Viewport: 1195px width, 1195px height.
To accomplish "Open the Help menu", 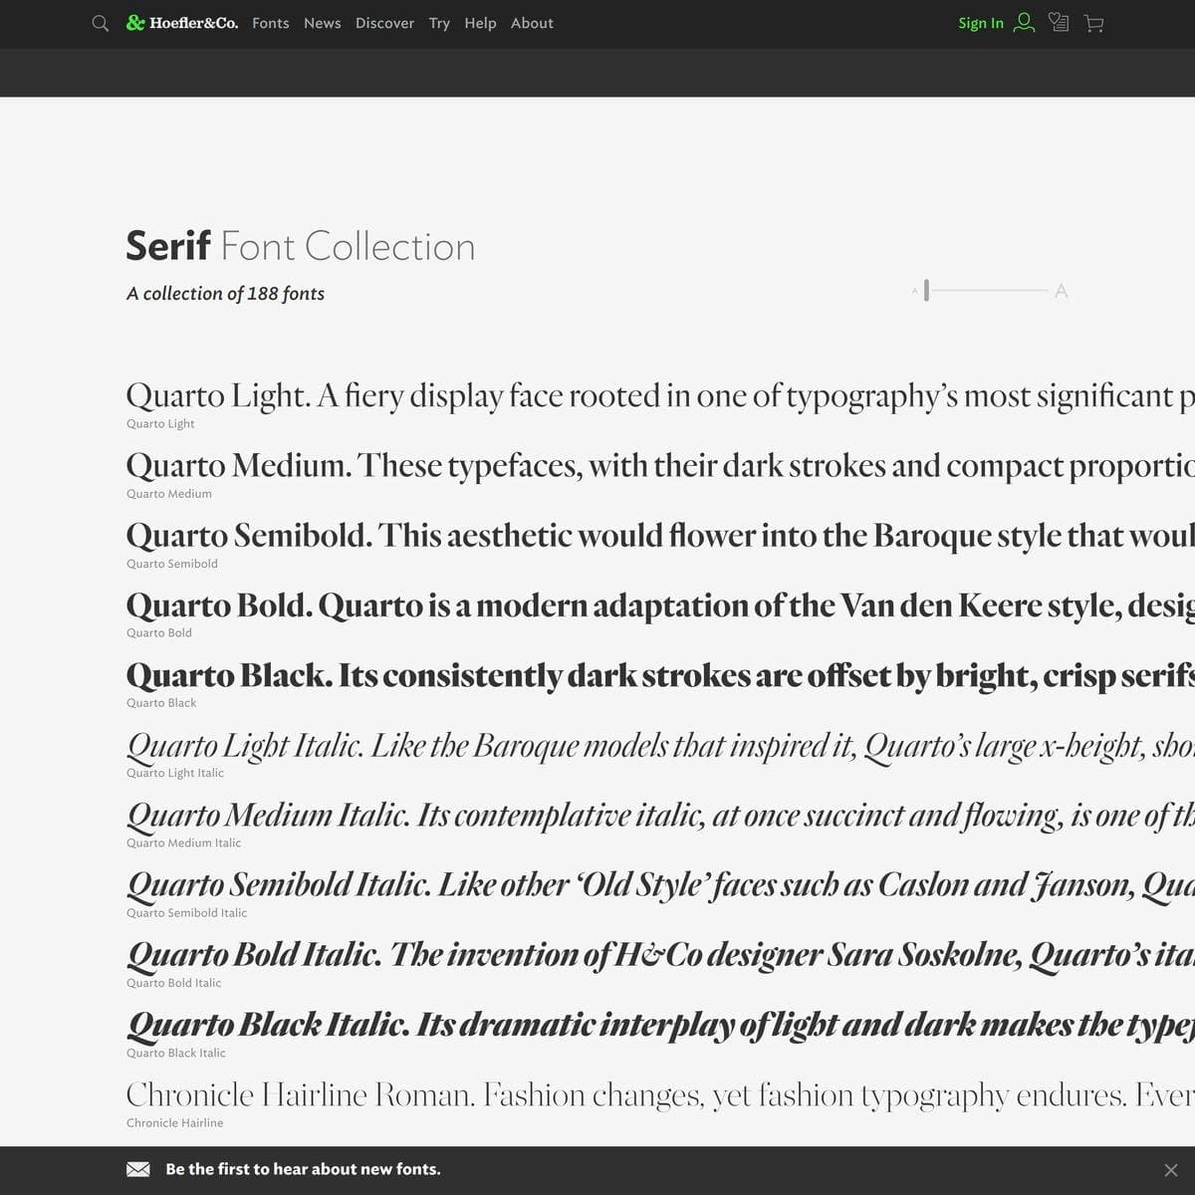I will tap(480, 23).
